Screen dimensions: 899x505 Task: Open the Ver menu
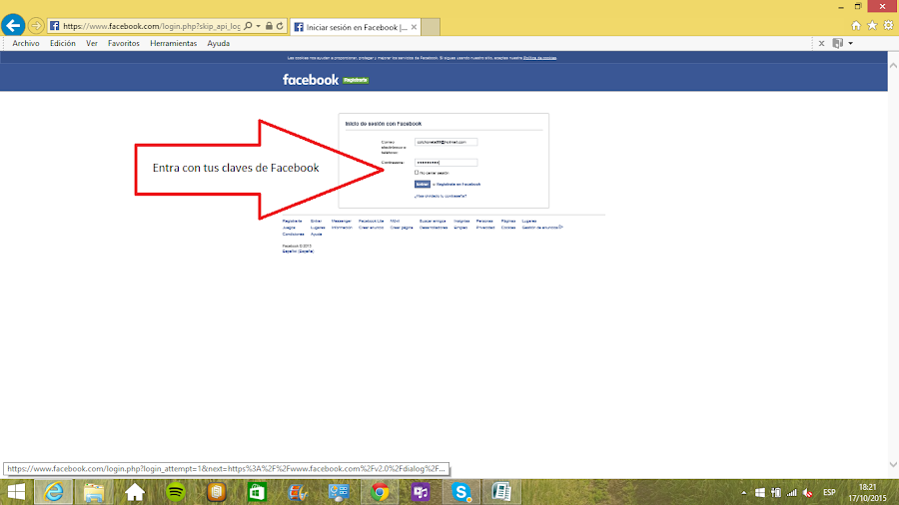tap(92, 44)
